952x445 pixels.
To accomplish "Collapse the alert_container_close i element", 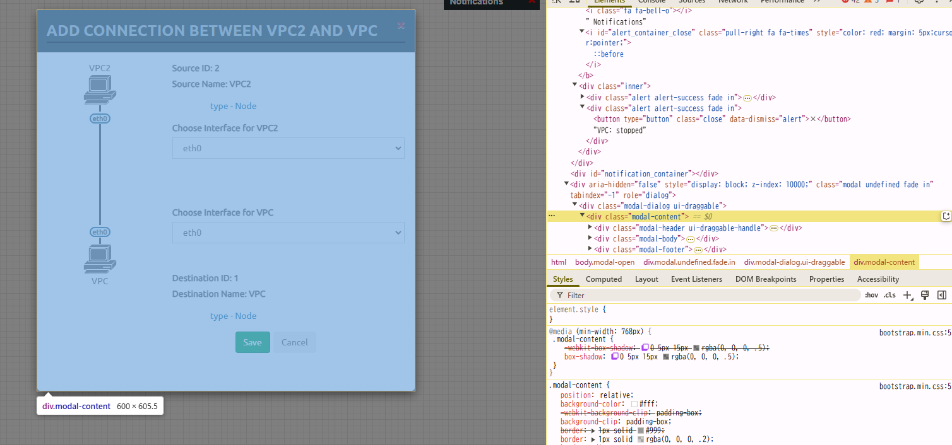I will [x=582, y=32].
